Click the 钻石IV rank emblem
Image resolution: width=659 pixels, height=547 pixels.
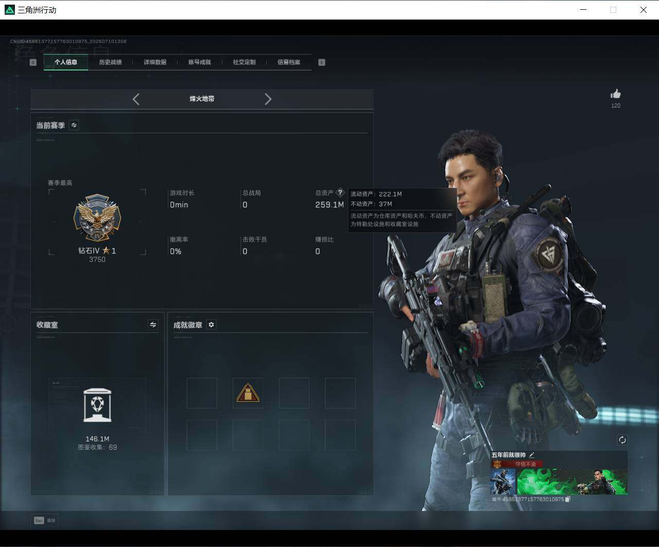(x=97, y=218)
